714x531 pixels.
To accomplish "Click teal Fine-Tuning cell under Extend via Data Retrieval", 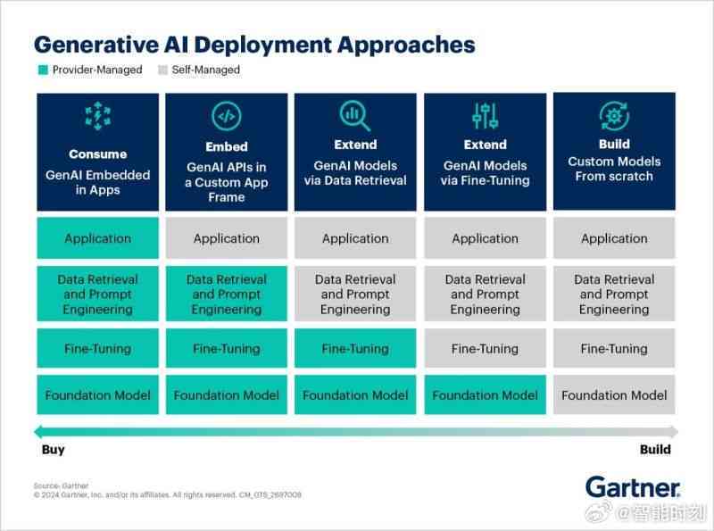I will pyautogui.click(x=355, y=348).
